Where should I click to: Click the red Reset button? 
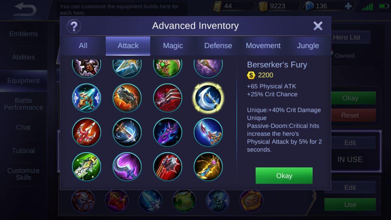[x=350, y=115]
